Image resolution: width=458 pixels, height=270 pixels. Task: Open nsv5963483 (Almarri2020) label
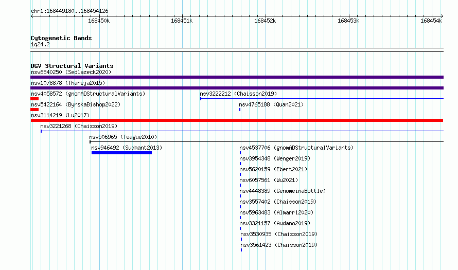click(276, 212)
